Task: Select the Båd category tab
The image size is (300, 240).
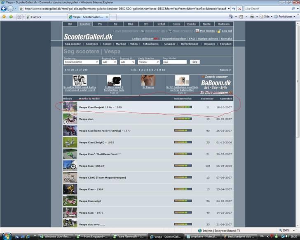Action: 131,24
